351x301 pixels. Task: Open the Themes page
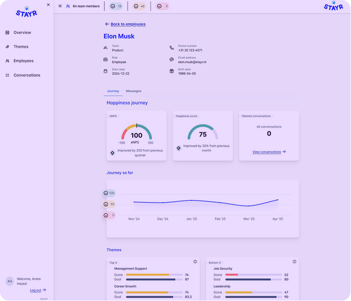pos(21,47)
